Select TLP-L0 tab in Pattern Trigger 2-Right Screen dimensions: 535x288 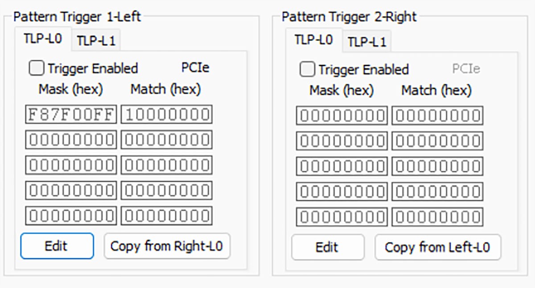[x=313, y=40]
